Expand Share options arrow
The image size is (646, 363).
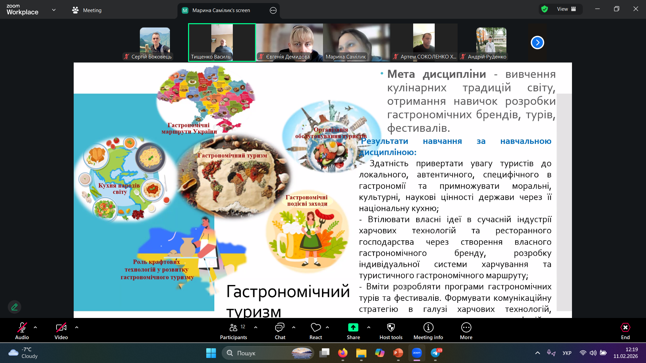[369, 327]
